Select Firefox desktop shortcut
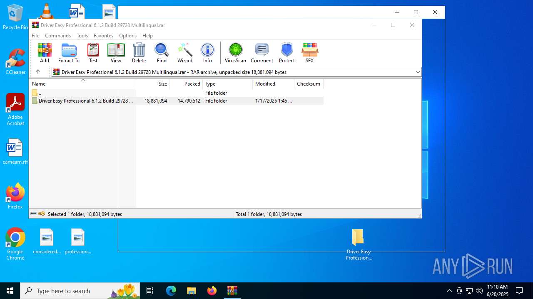Viewport: 533px width, 299px height. pos(15,196)
